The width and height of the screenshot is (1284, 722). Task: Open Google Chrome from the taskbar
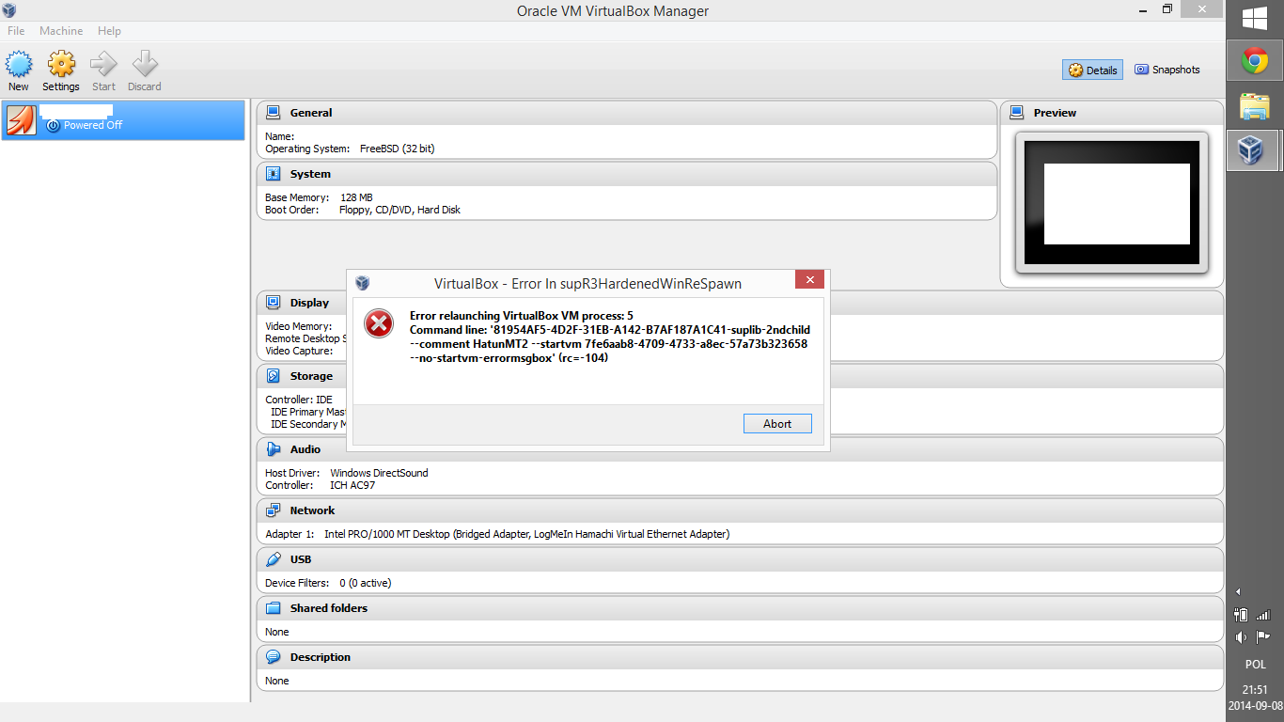(1254, 61)
